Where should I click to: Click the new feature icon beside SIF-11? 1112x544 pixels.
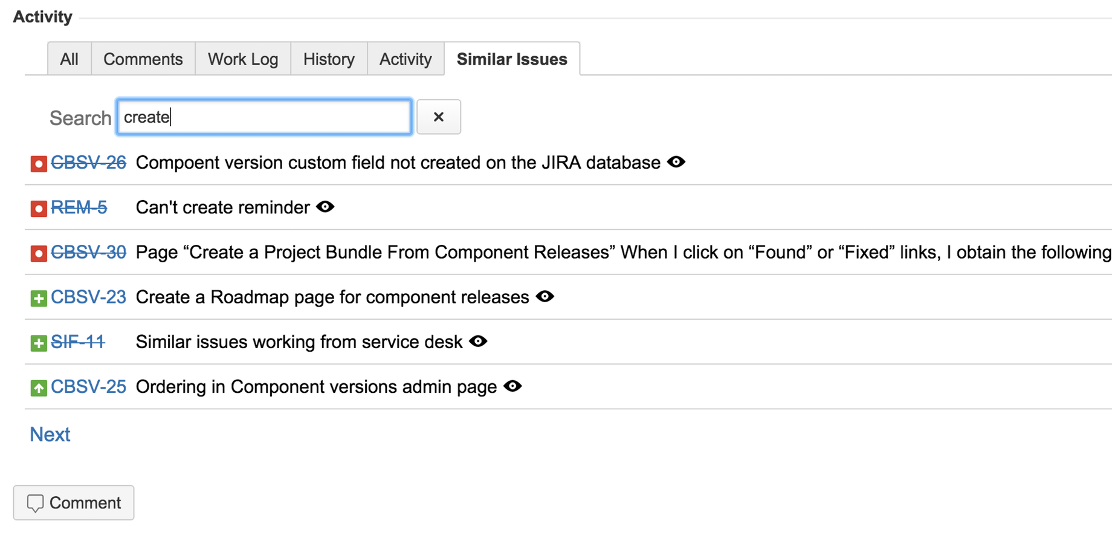click(39, 343)
